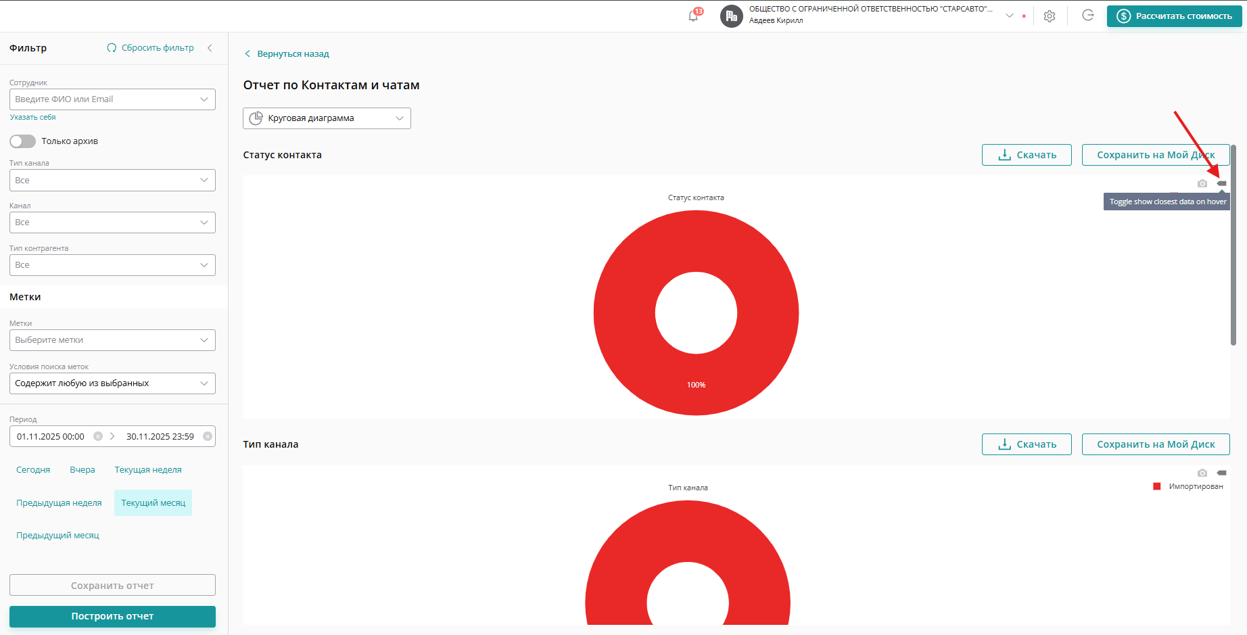
Task: Click the company building avatar icon
Action: pyautogui.click(x=732, y=16)
